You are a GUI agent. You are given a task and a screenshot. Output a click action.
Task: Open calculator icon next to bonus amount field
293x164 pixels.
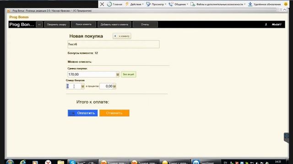point(82,86)
